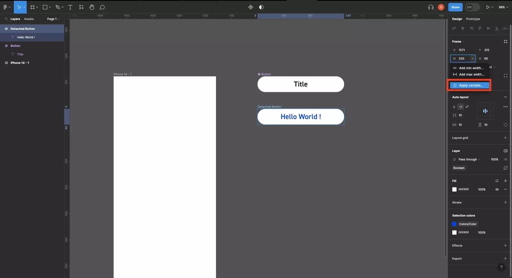Align horizontal centers
Screen dimensions: 512x278
[x=462, y=28]
